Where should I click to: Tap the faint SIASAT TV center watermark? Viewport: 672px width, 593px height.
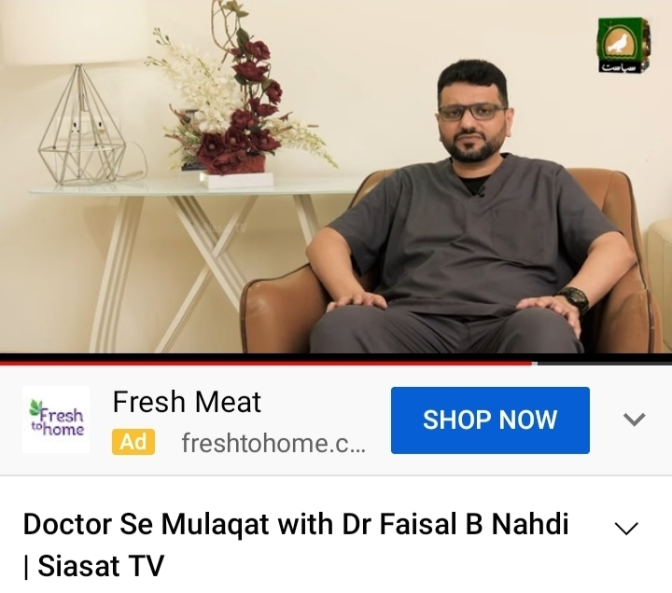coord(223,228)
